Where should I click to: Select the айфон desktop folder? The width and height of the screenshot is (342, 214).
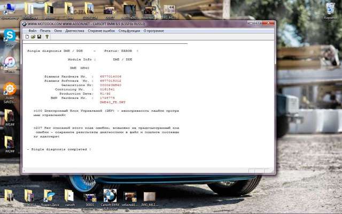click(x=49, y=11)
